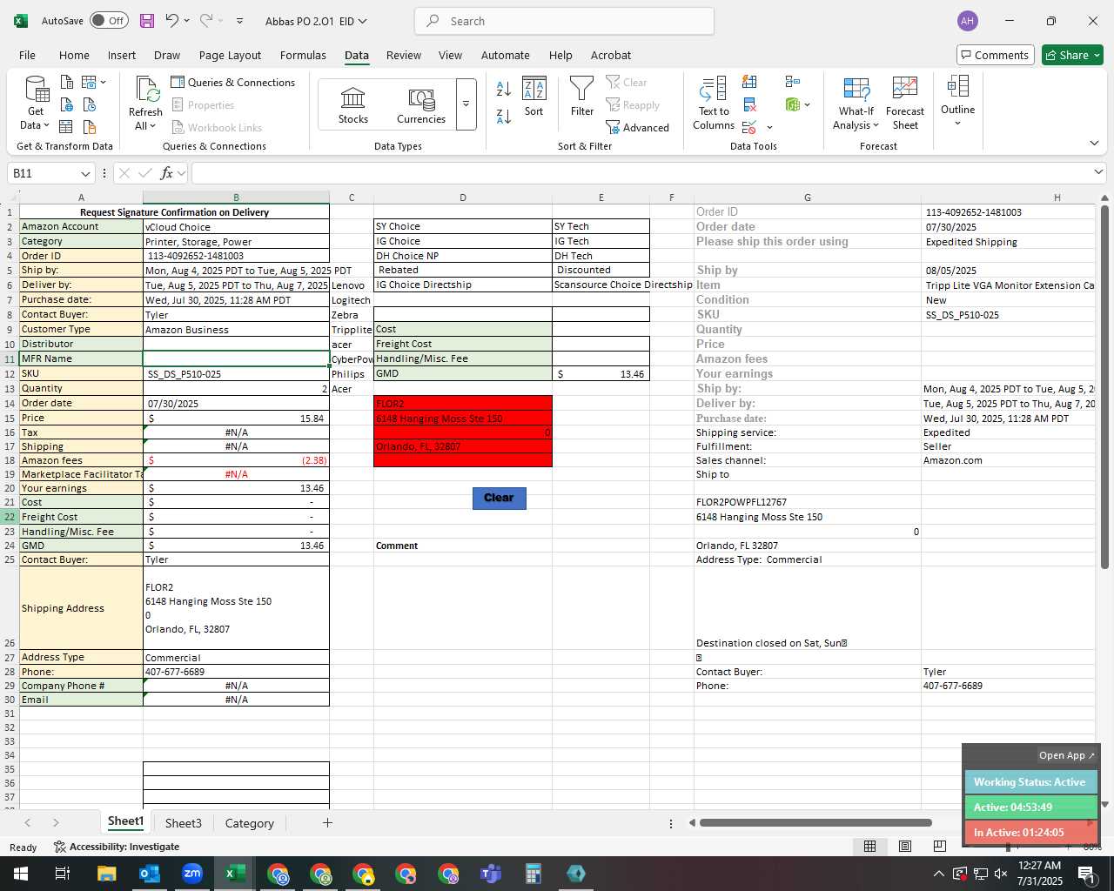Open Zoom from the taskbar

[191, 874]
